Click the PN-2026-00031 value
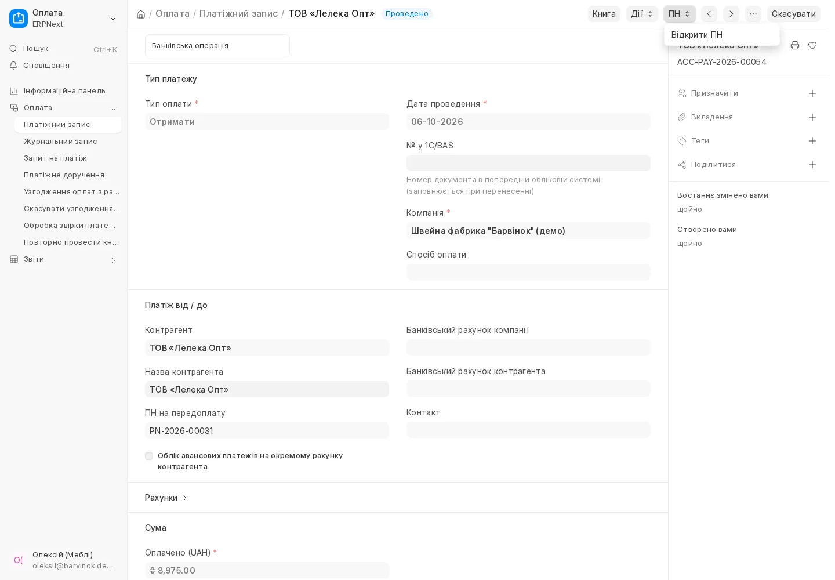The width and height of the screenshot is (835, 580). click(x=181, y=430)
